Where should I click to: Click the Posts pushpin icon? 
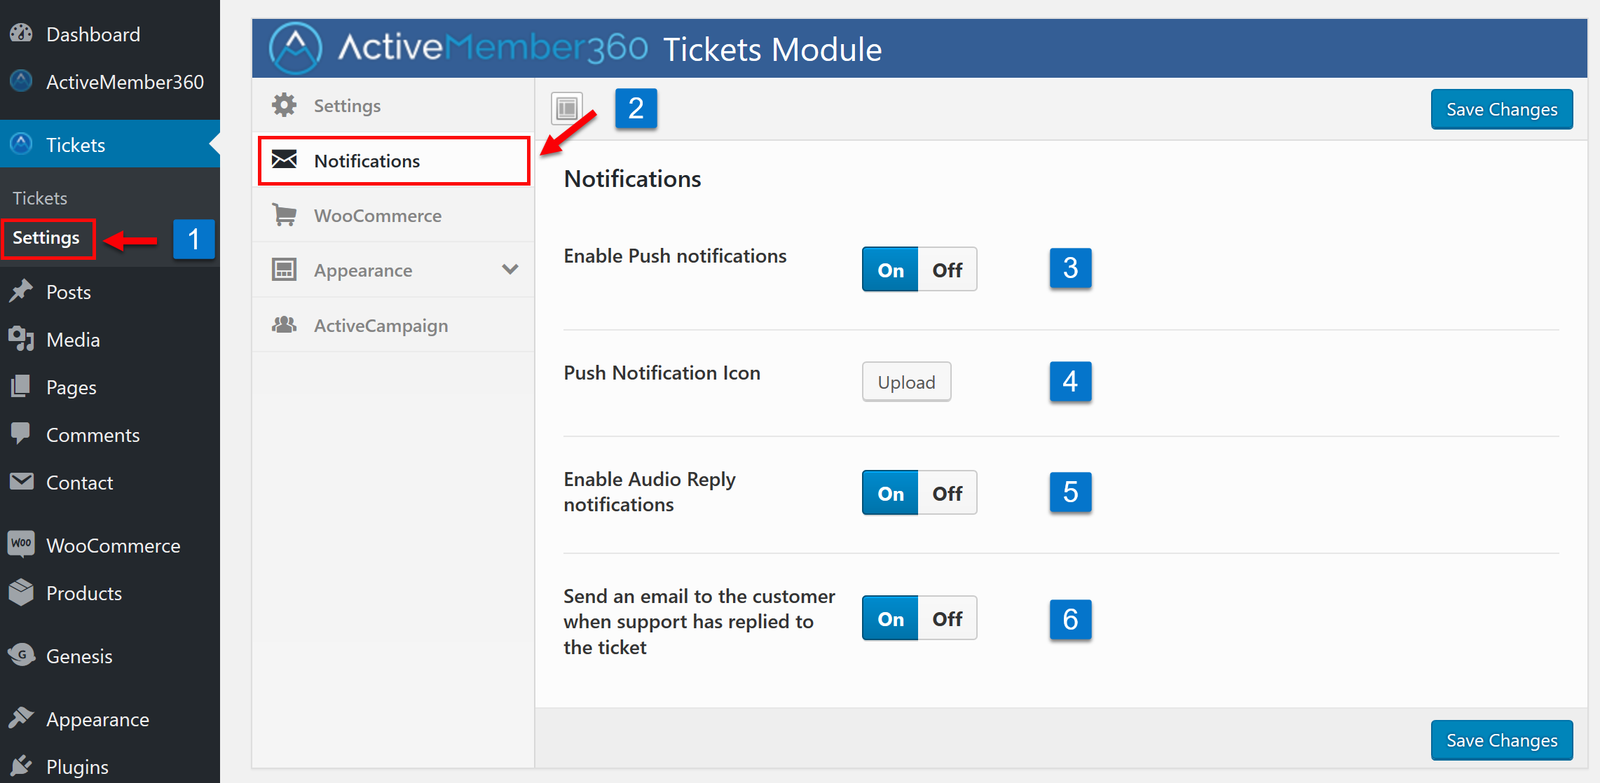tap(21, 291)
